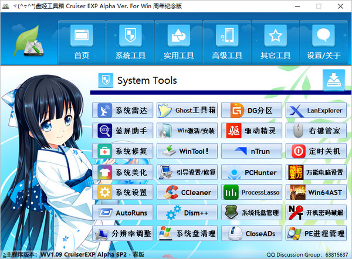The width and height of the screenshot is (352, 259).
Task: Open 设置/关于 tab
Action: click(323, 43)
